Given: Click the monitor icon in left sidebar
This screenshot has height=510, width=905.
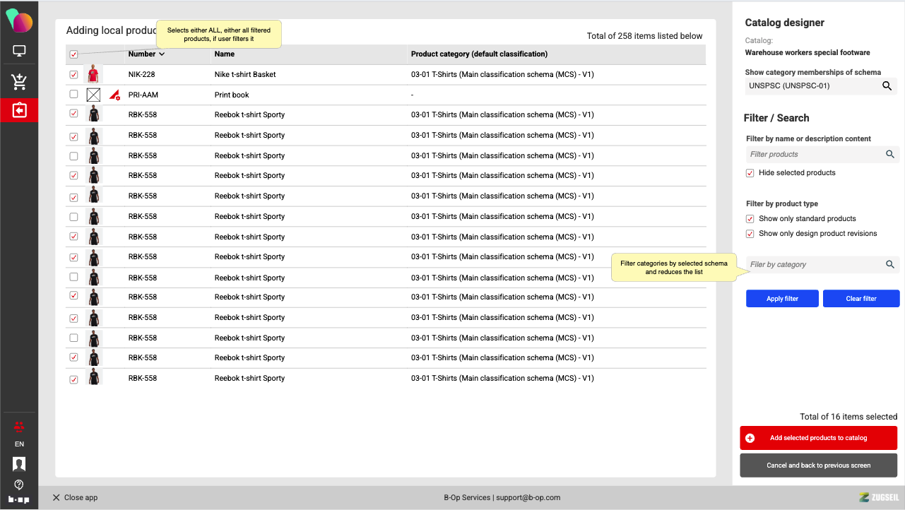Looking at the screenshot, I should [x=19, y=51].
